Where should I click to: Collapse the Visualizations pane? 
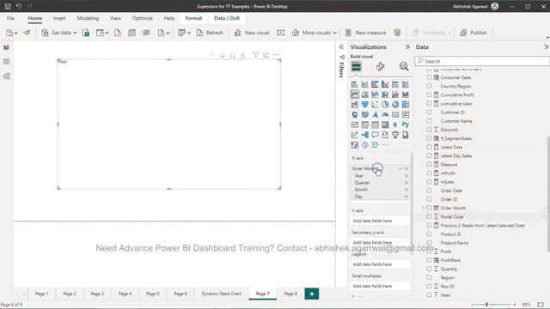point(407,47)
